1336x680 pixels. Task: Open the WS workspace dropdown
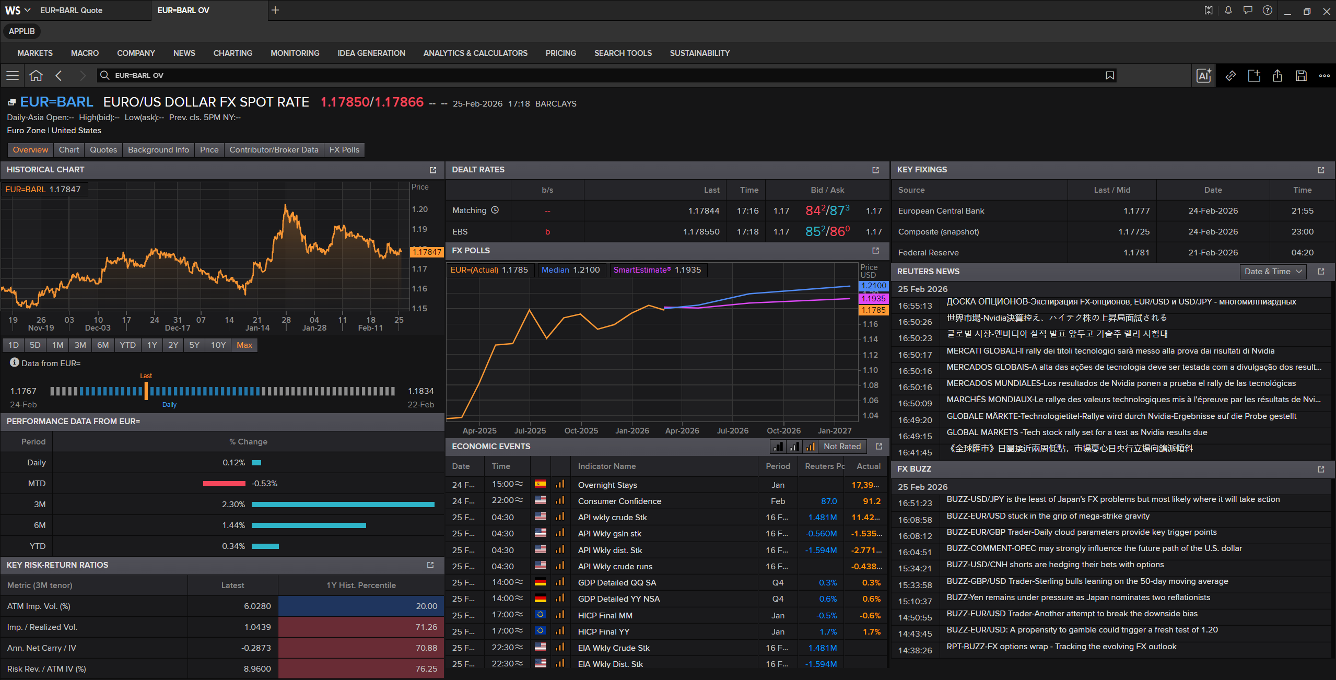(18, 10)
